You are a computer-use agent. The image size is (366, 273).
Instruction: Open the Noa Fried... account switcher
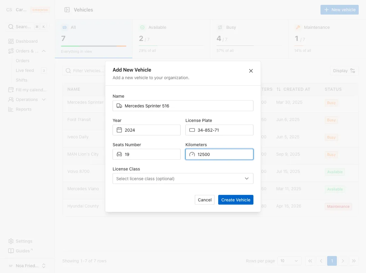(27, 266)
